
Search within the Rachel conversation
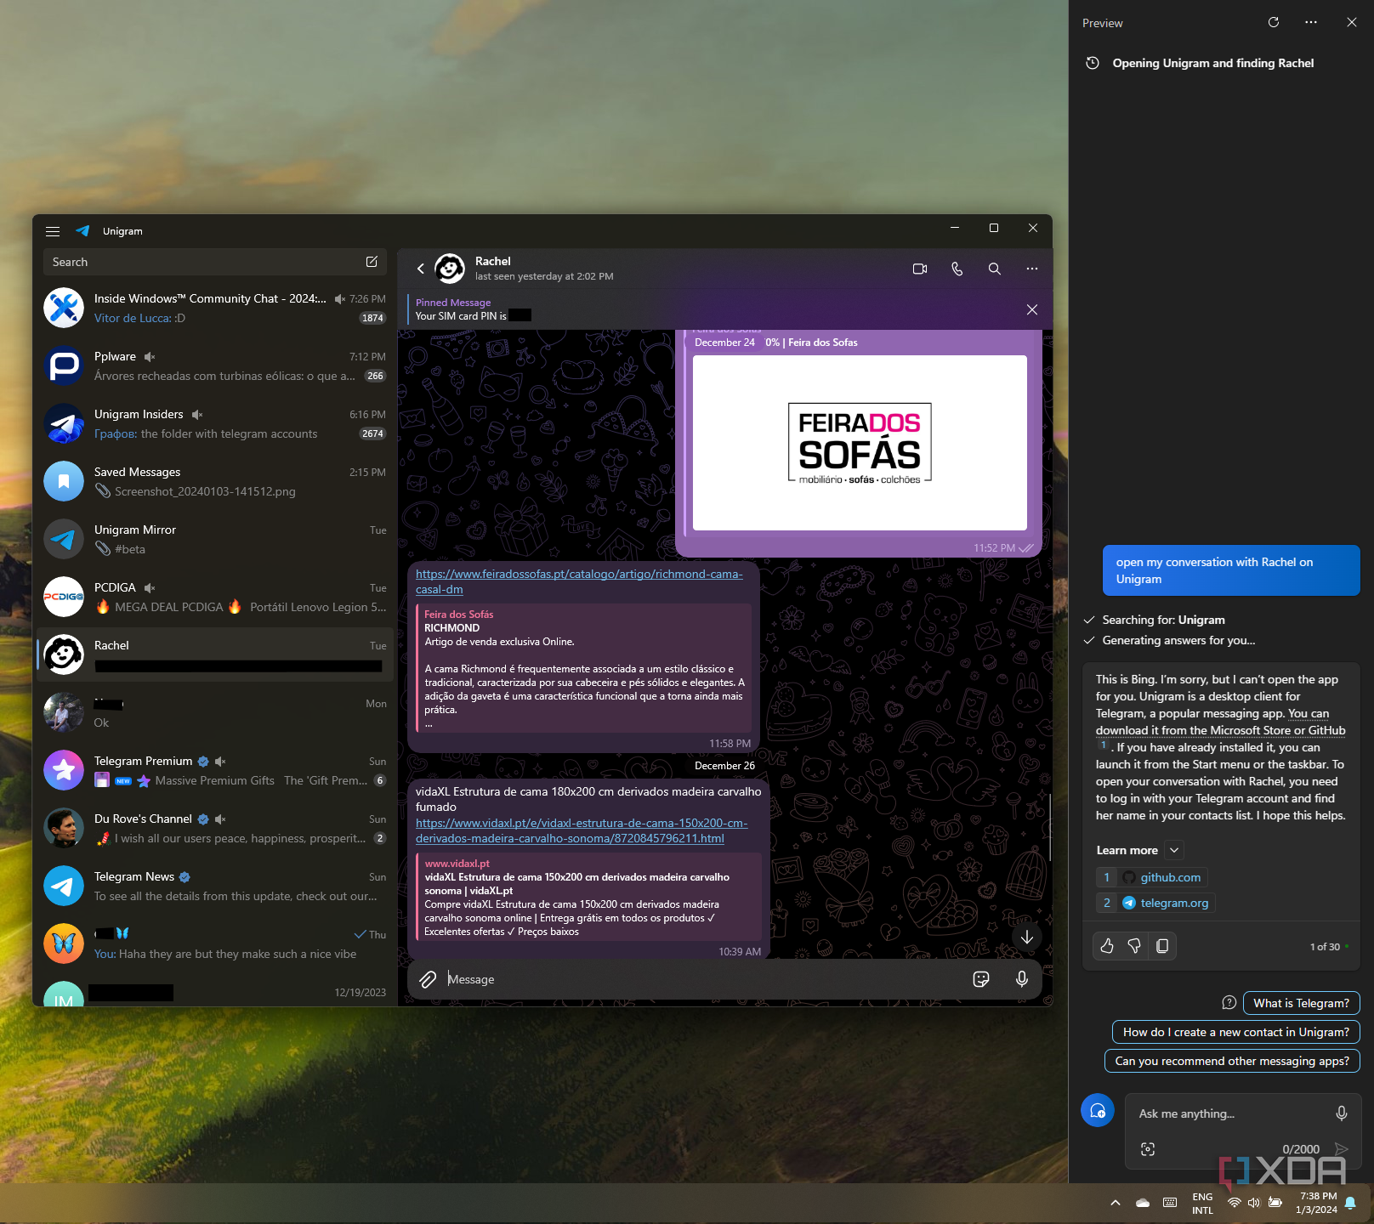[x=994, y=269]
